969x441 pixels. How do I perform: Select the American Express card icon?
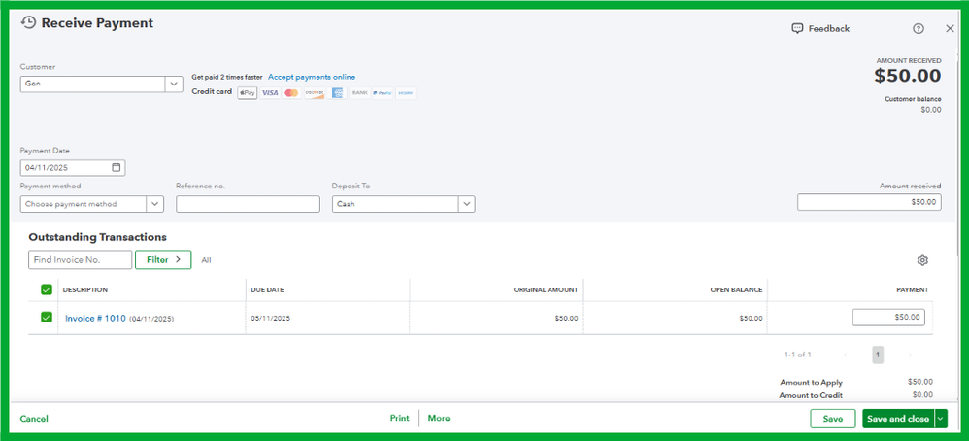(338, 93)
